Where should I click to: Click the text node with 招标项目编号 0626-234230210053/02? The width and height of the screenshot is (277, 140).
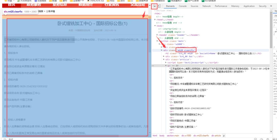[x=190, y=108]
